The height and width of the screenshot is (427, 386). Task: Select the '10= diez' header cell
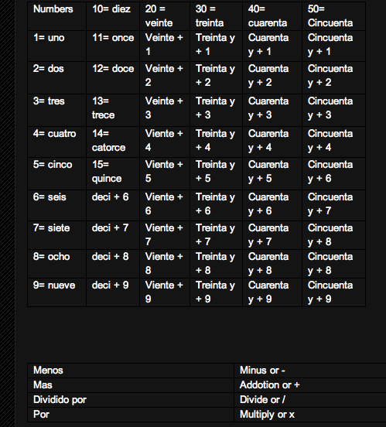[x=113, y=16]
